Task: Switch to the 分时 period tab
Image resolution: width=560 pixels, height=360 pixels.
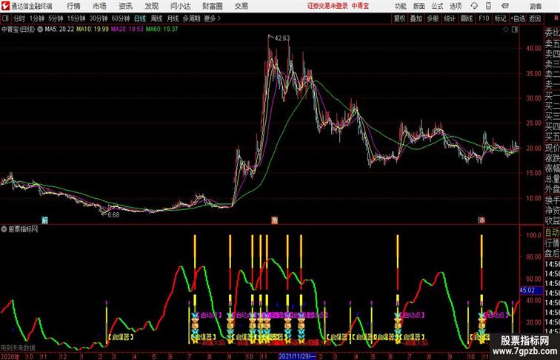Action: click(19, 18)
